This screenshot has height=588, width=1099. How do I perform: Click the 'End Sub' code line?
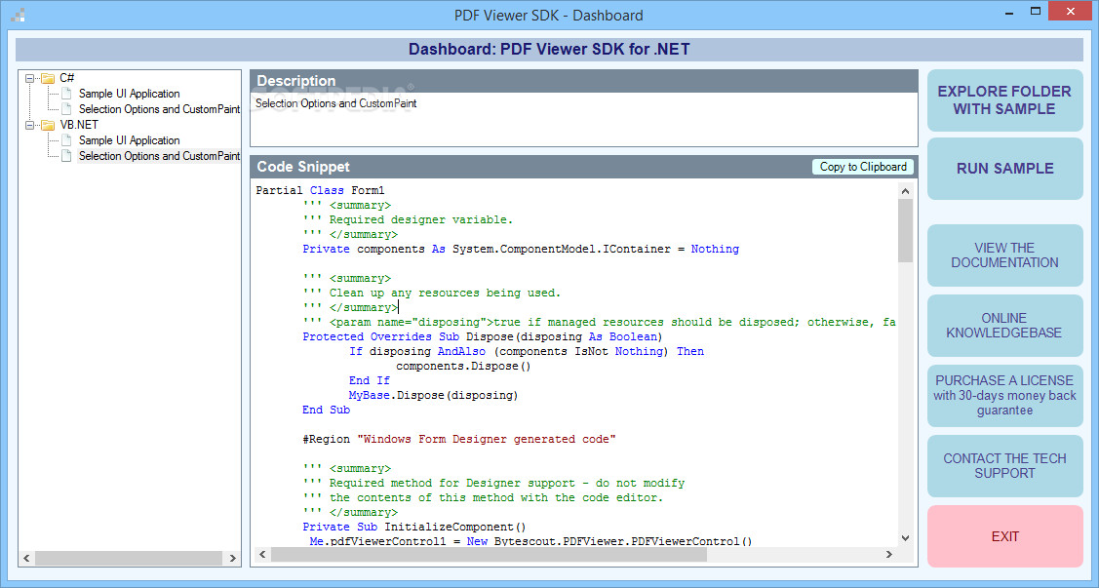tap(326, 410)
